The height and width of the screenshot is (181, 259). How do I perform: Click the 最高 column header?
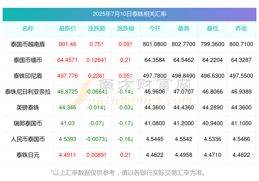[x=184, y=29]
